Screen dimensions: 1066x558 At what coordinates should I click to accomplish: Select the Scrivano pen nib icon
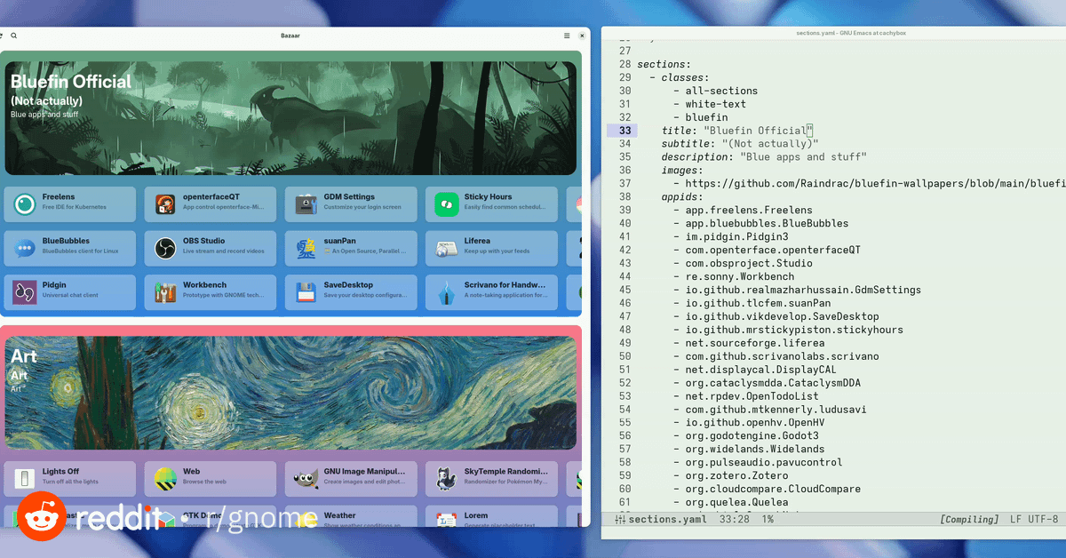[447, 292]
